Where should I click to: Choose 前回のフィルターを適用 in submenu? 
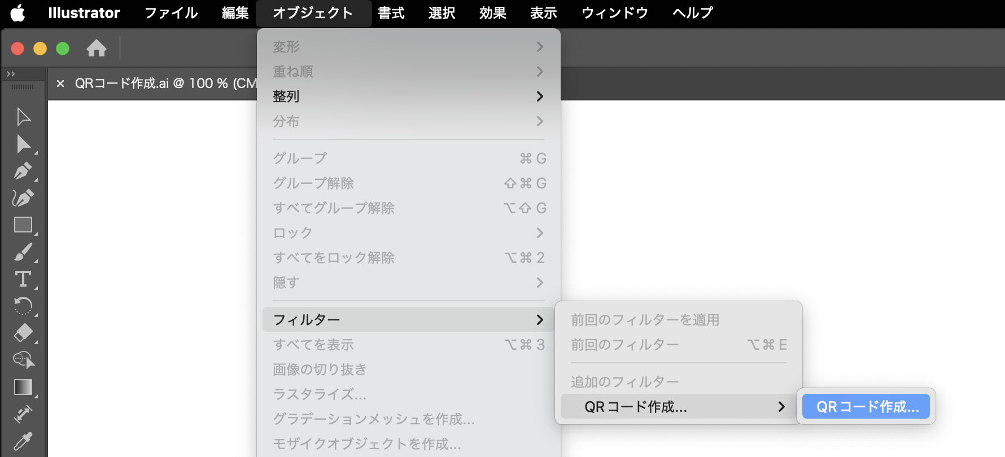[x=679, y=320]
